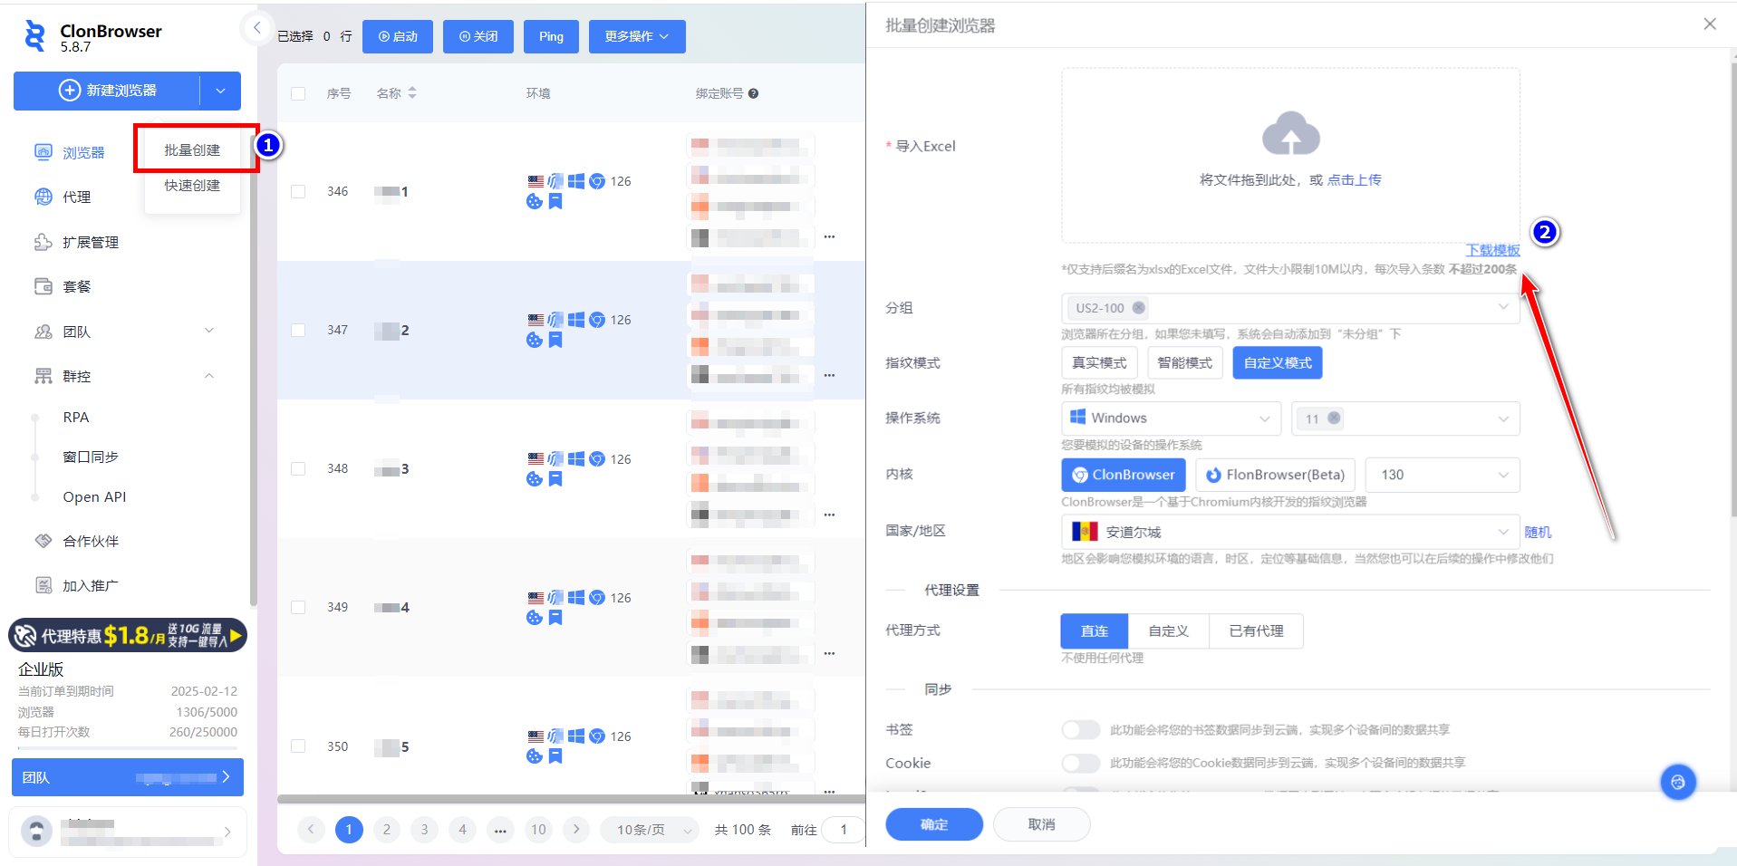The image size is (1737, 866).
Task: Collapse the sidebar with the arrow icon
Action: [256, 28]
